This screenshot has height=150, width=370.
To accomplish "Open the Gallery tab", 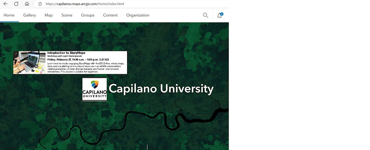I will (x=30, y=15).
